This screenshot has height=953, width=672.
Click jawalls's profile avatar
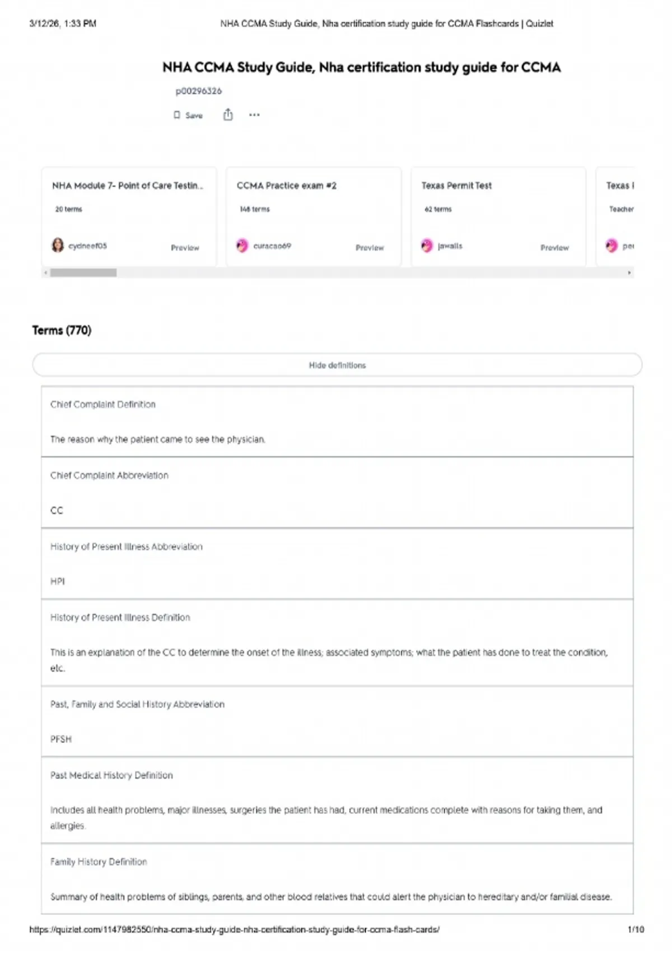[427, 246]
